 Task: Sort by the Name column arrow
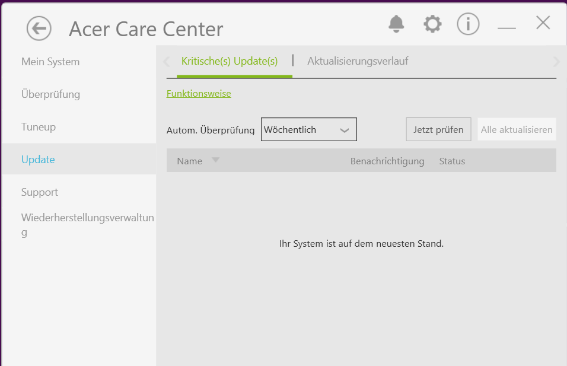pos(215,160)
